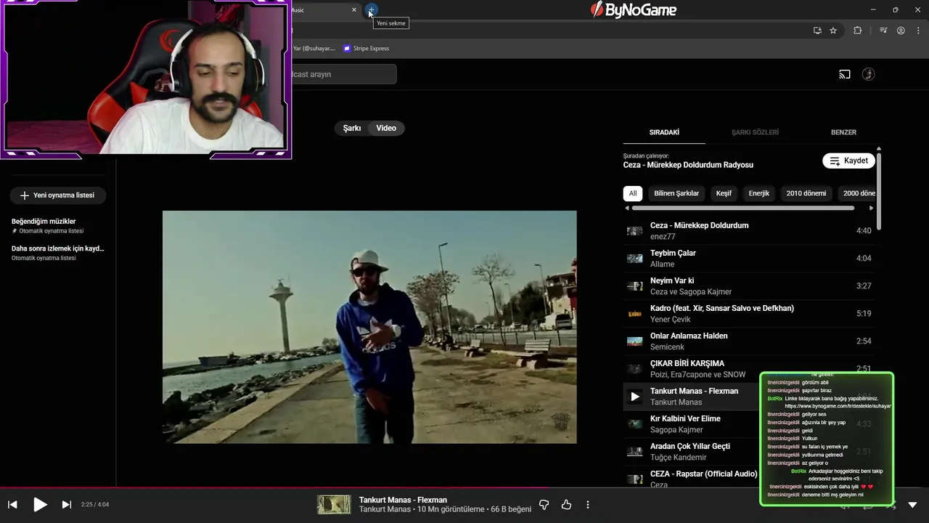Switch to Şarkı mode
Viewport: 929px width, 523px height.
coord(352,128)
